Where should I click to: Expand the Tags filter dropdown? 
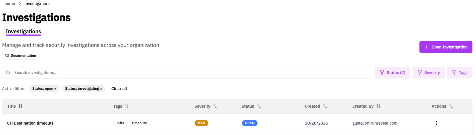coord(460,73)
